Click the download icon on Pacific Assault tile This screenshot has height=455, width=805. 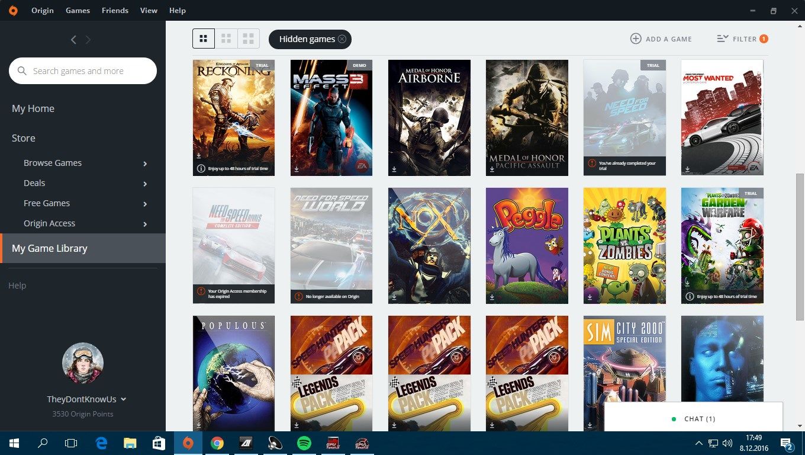[x=491, y=169]
